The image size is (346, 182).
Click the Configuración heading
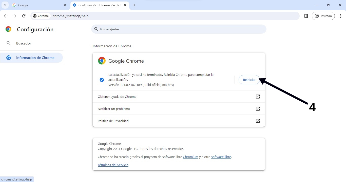(35, 29)
